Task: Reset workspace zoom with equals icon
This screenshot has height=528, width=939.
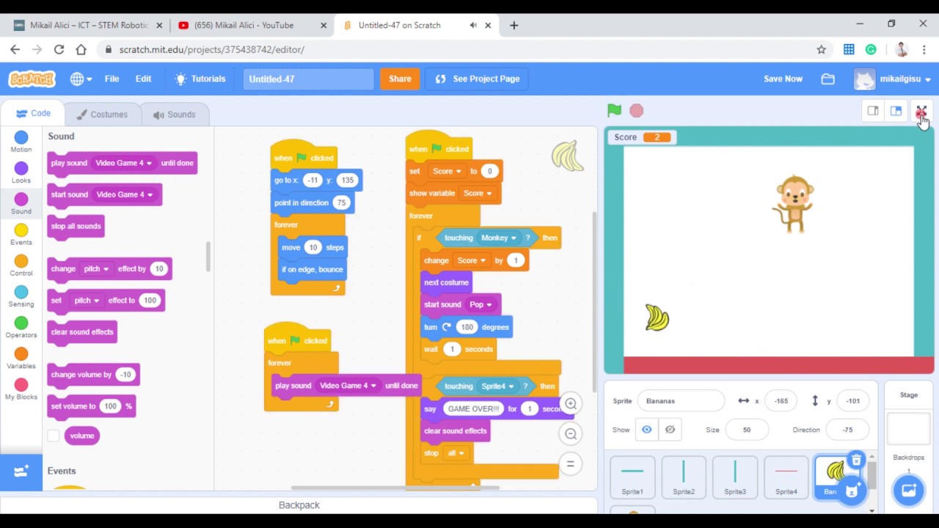Action: click(x=570, y=463)
